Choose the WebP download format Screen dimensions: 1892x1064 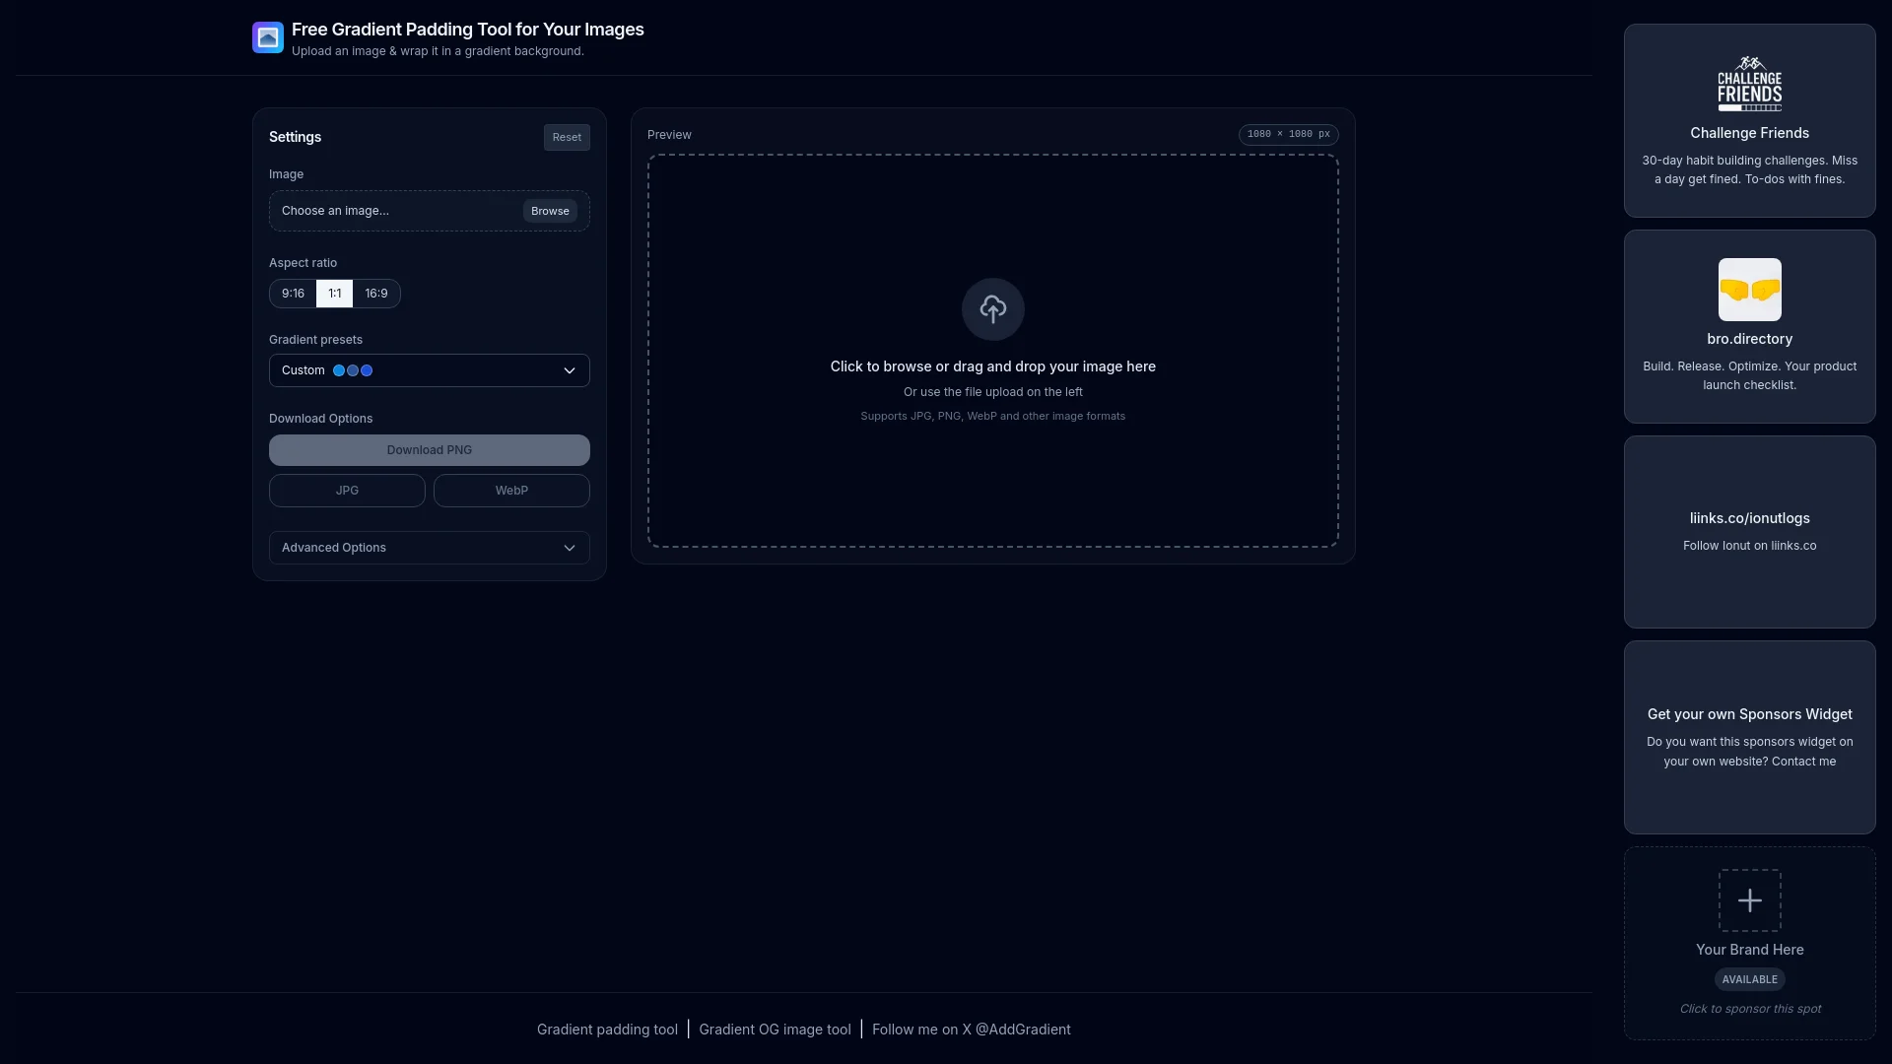pos(511,491)
